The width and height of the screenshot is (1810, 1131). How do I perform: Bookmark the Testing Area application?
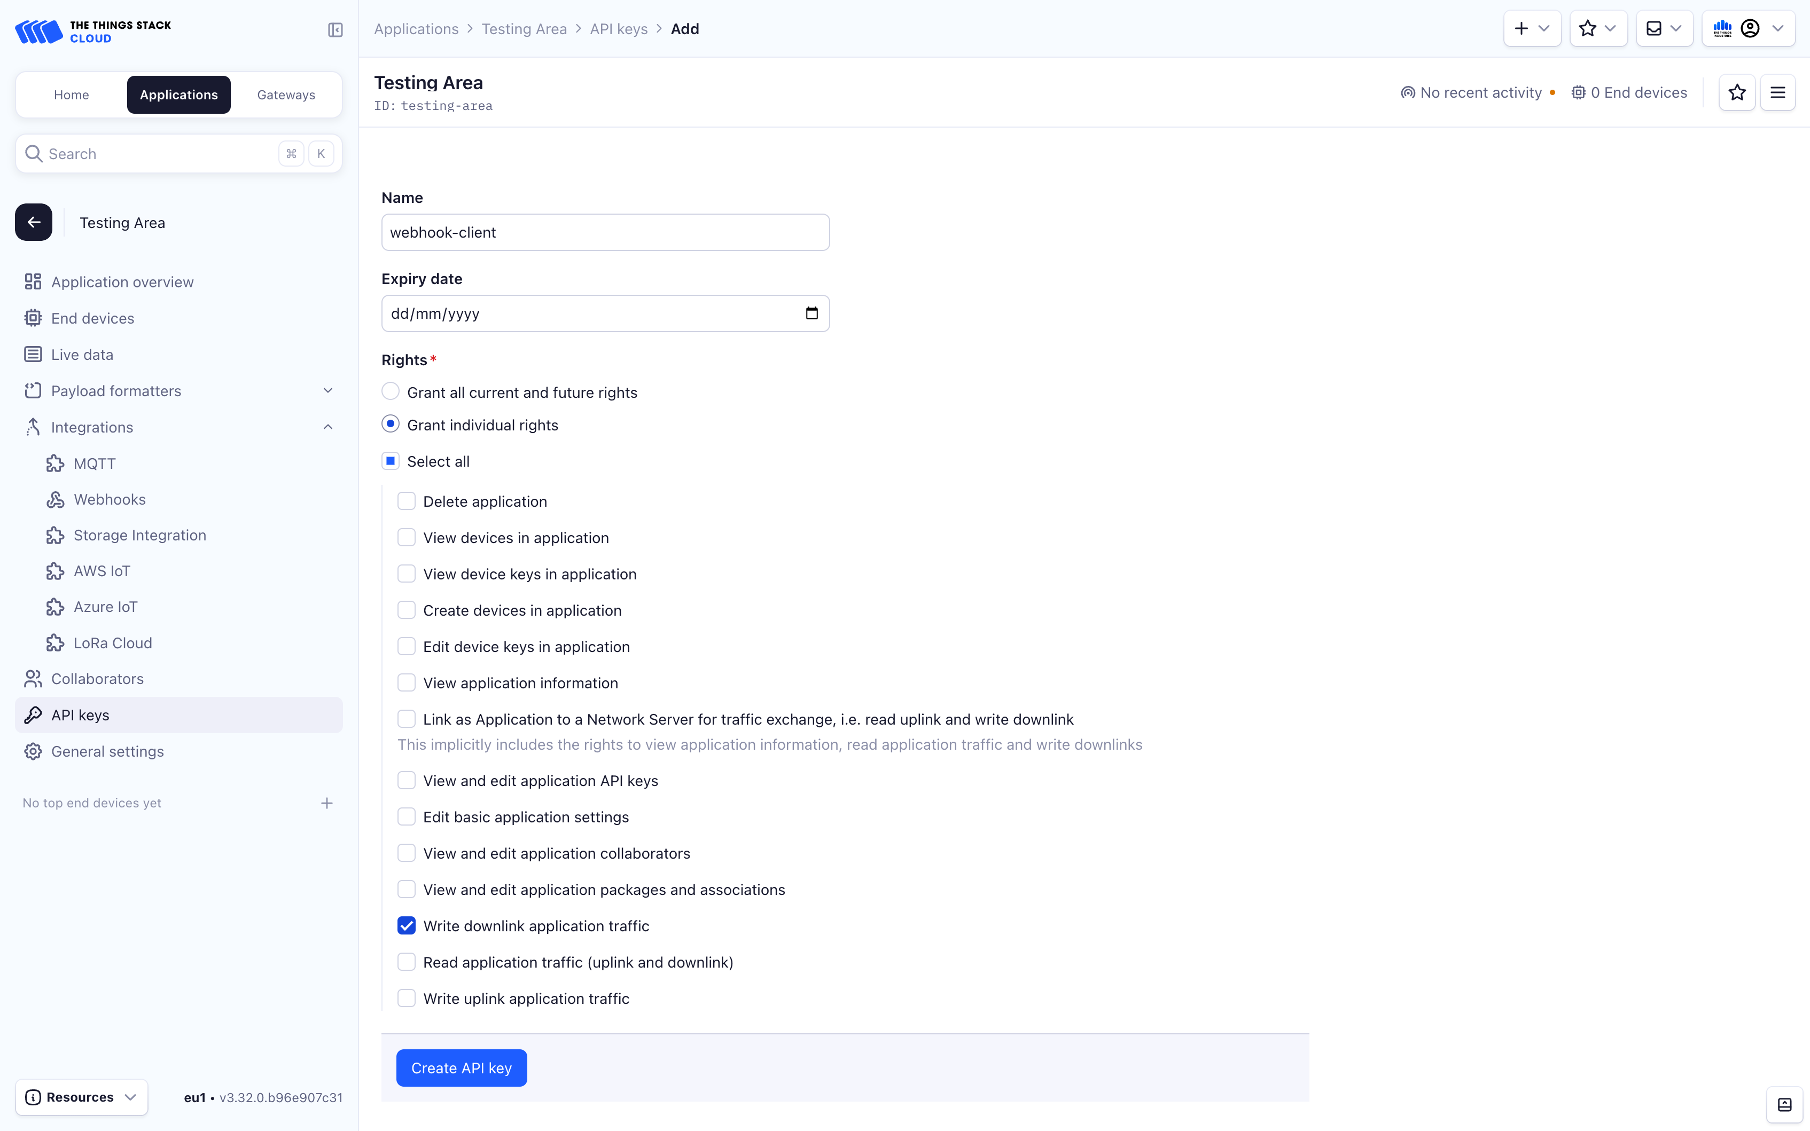click(1737, 92)
